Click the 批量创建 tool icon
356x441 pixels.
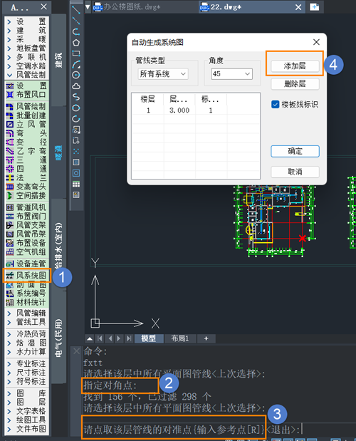tap(10, 115)
